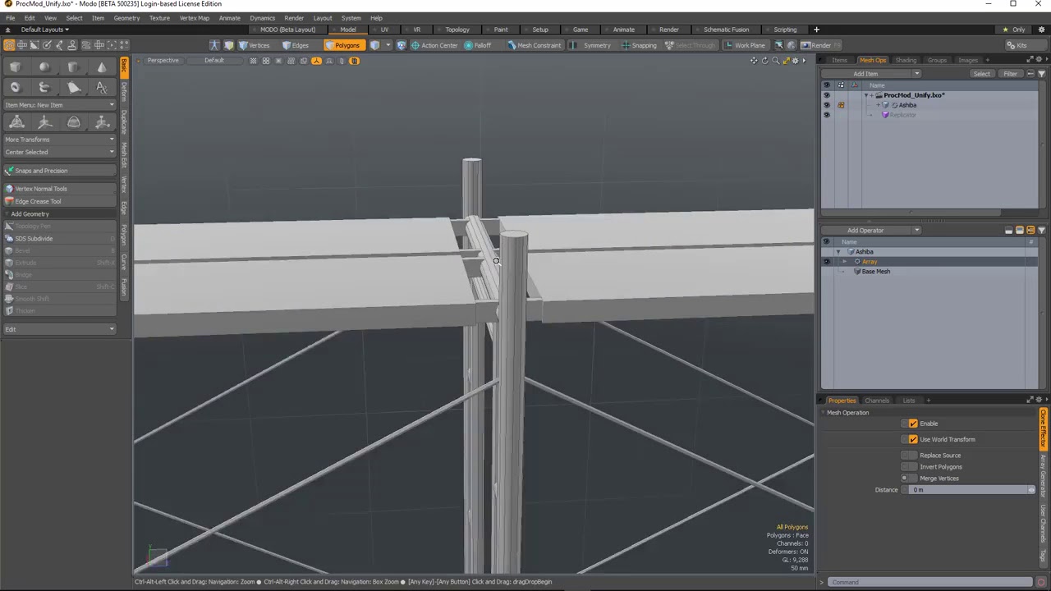Screen dimensions: 1051x591
Task: Open the Work Plane options
Action: 745,45
